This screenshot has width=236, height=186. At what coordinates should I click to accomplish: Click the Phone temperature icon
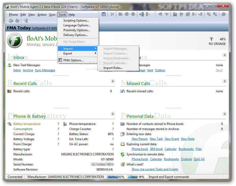pos(65,124)
